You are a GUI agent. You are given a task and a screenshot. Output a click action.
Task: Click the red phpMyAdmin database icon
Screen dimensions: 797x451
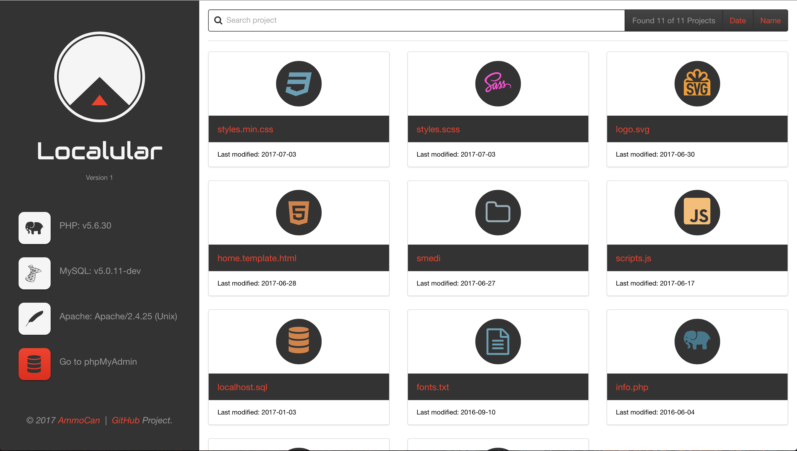34,364
